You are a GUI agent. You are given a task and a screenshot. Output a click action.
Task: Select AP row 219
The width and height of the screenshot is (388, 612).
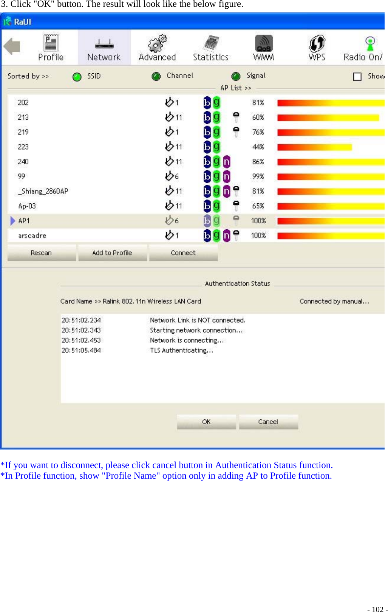point(196,132)
